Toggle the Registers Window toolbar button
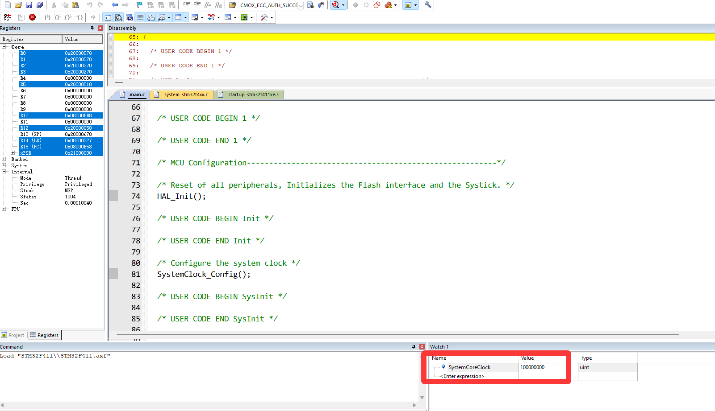 [x=140, y=17]
